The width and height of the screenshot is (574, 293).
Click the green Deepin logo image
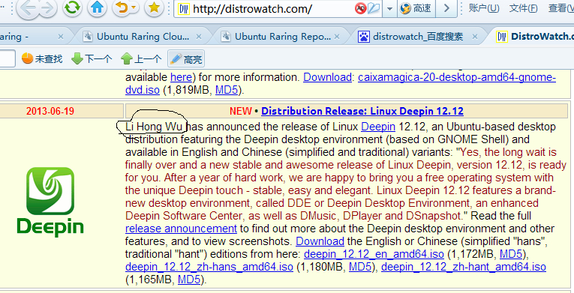click(50, 202)
